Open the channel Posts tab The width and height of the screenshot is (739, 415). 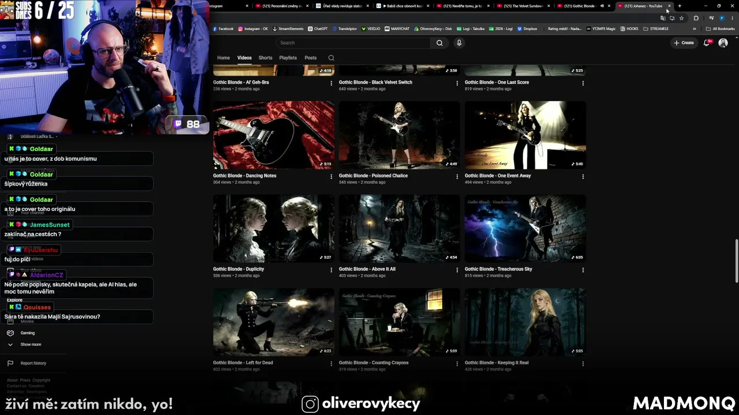311,58
